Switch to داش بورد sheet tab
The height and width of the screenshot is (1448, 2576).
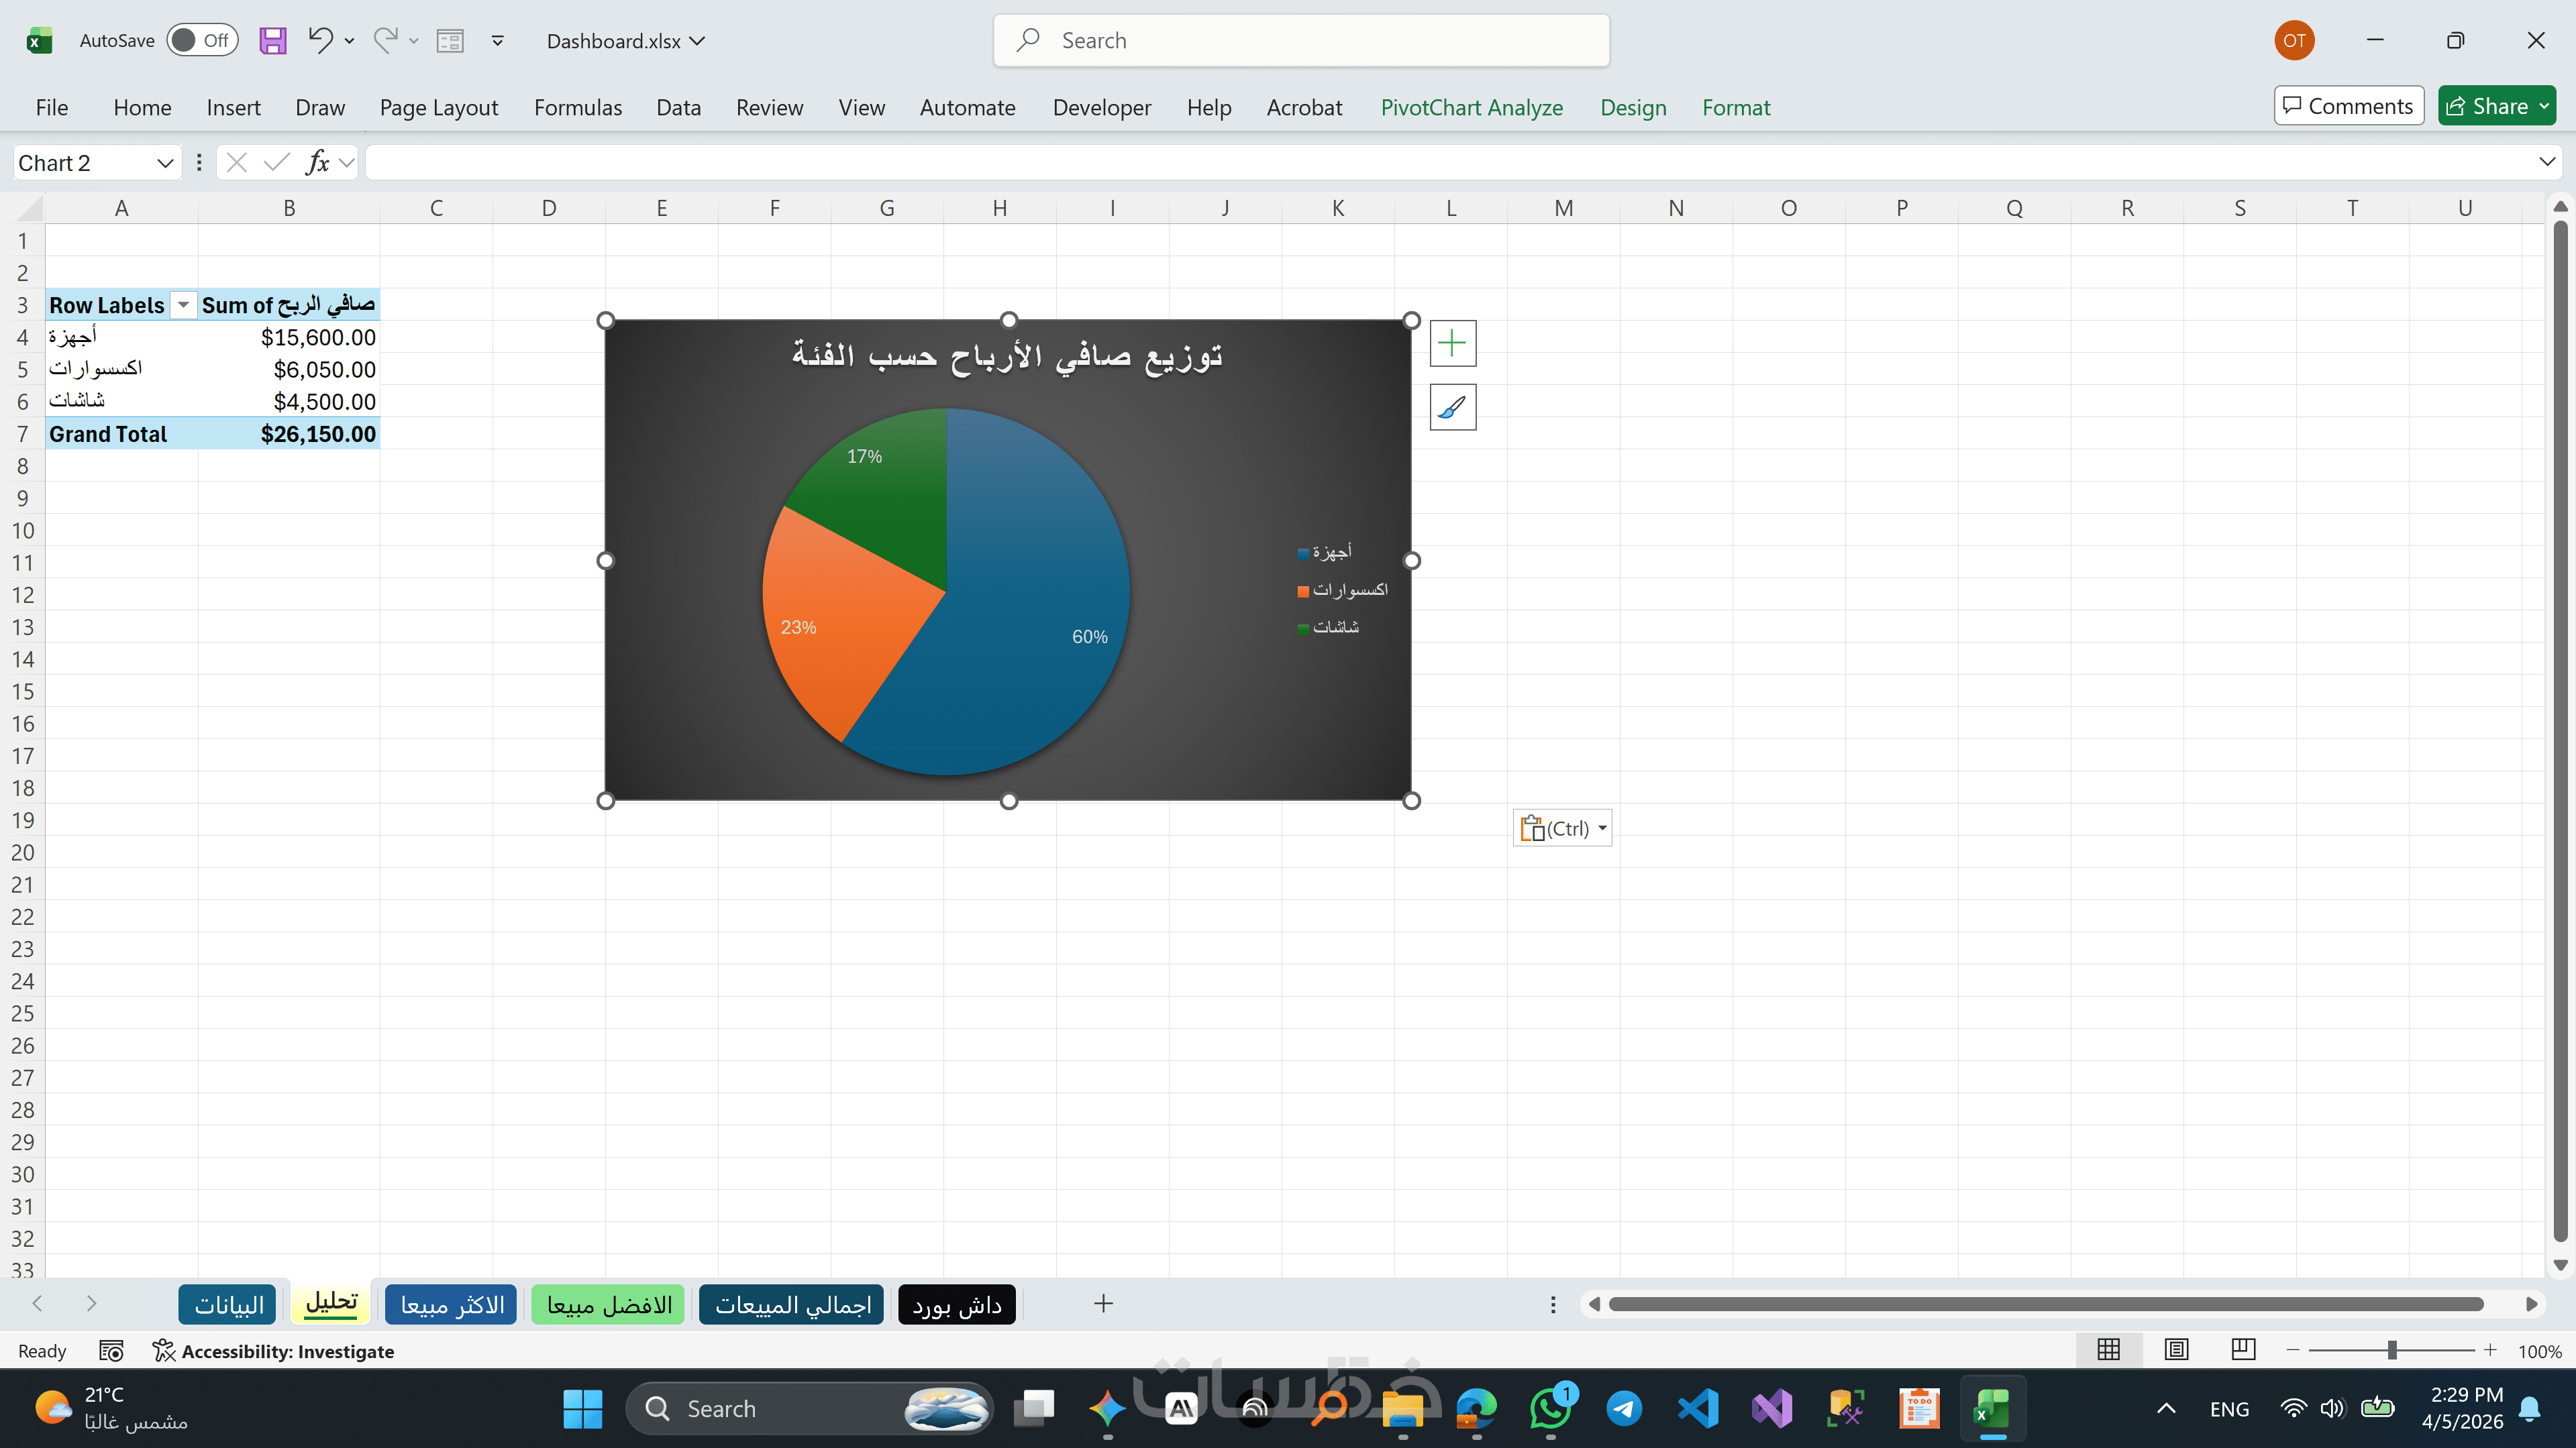[957, 1304]
